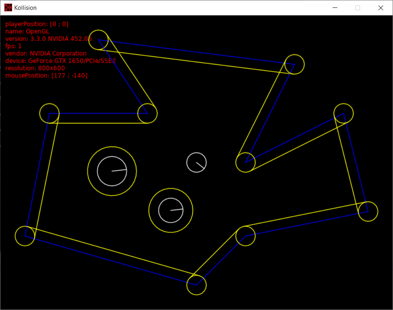Click the vendor NVIDIA Corporation text

[45, 53]
